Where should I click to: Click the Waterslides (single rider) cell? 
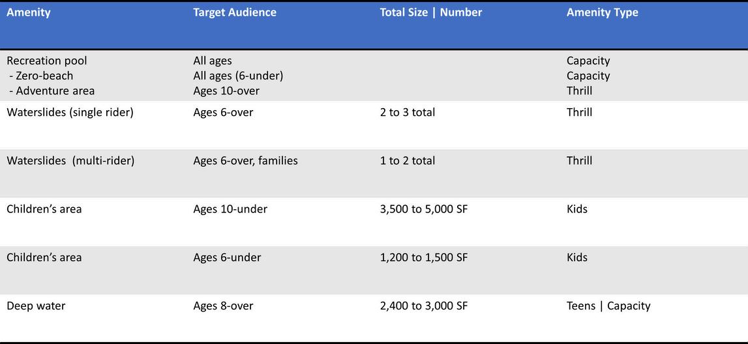[70, 113]
